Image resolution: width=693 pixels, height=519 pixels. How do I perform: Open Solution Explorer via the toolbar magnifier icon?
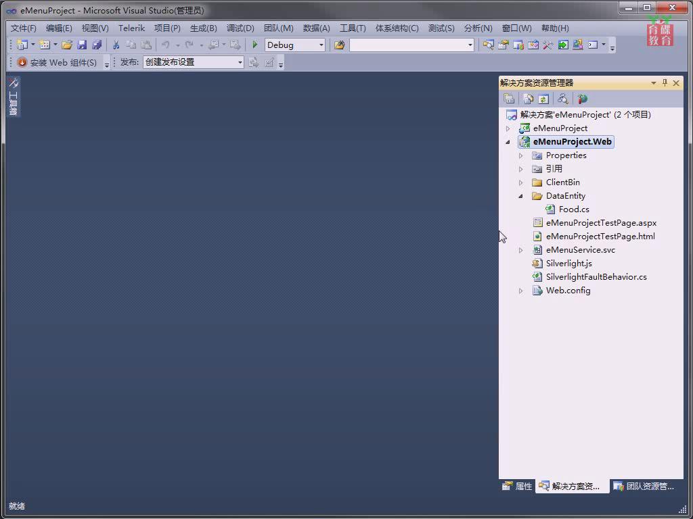click(x=488, y=45)
